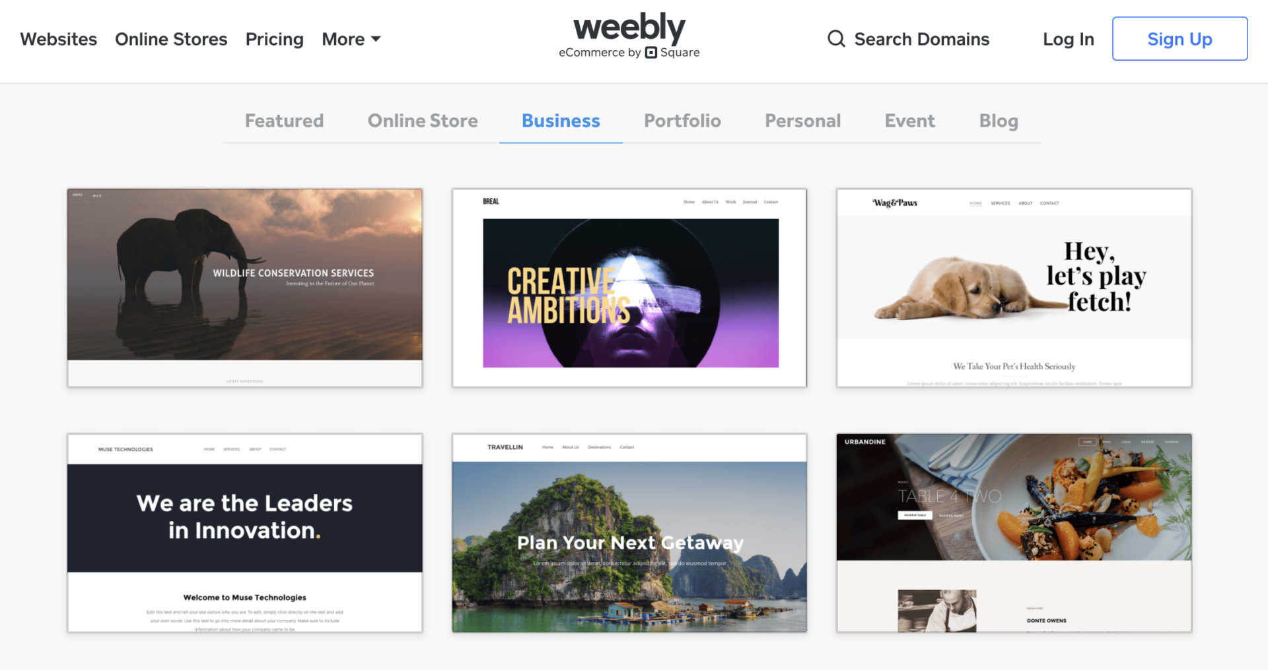Open the Websites menu item
Image resolution: width=1268 pixels, height=670 pixels.
(x=59, y=39)
